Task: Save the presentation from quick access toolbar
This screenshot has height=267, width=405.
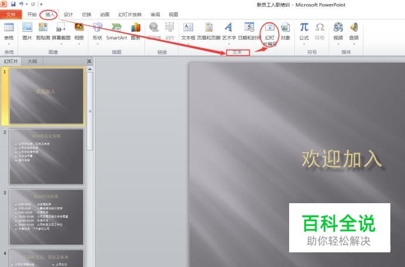Action: coord(13,4)
